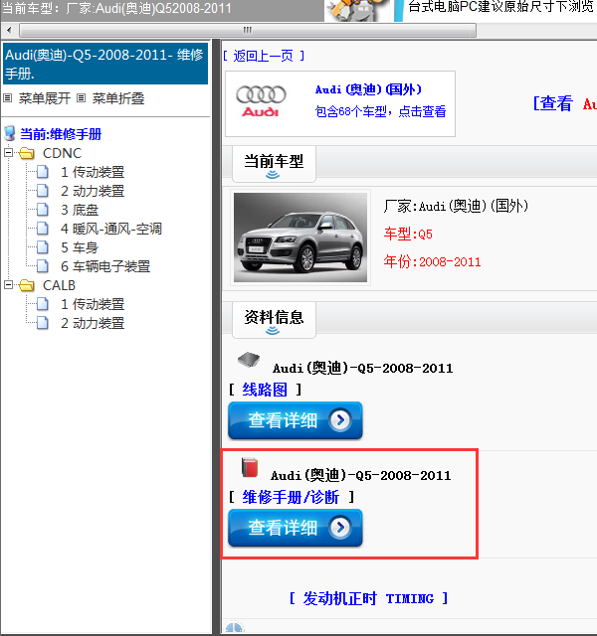Click CALB 1 传动装置 page icon
The image size is (597, 636).
tap(42, 304)
